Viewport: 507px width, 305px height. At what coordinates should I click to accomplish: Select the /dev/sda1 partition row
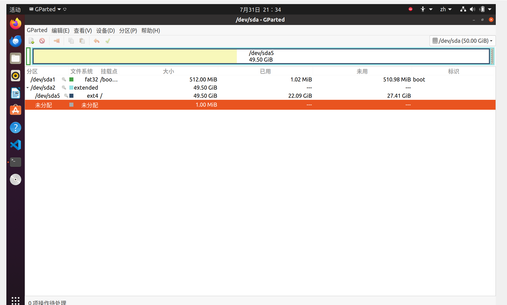pos(260,79)
